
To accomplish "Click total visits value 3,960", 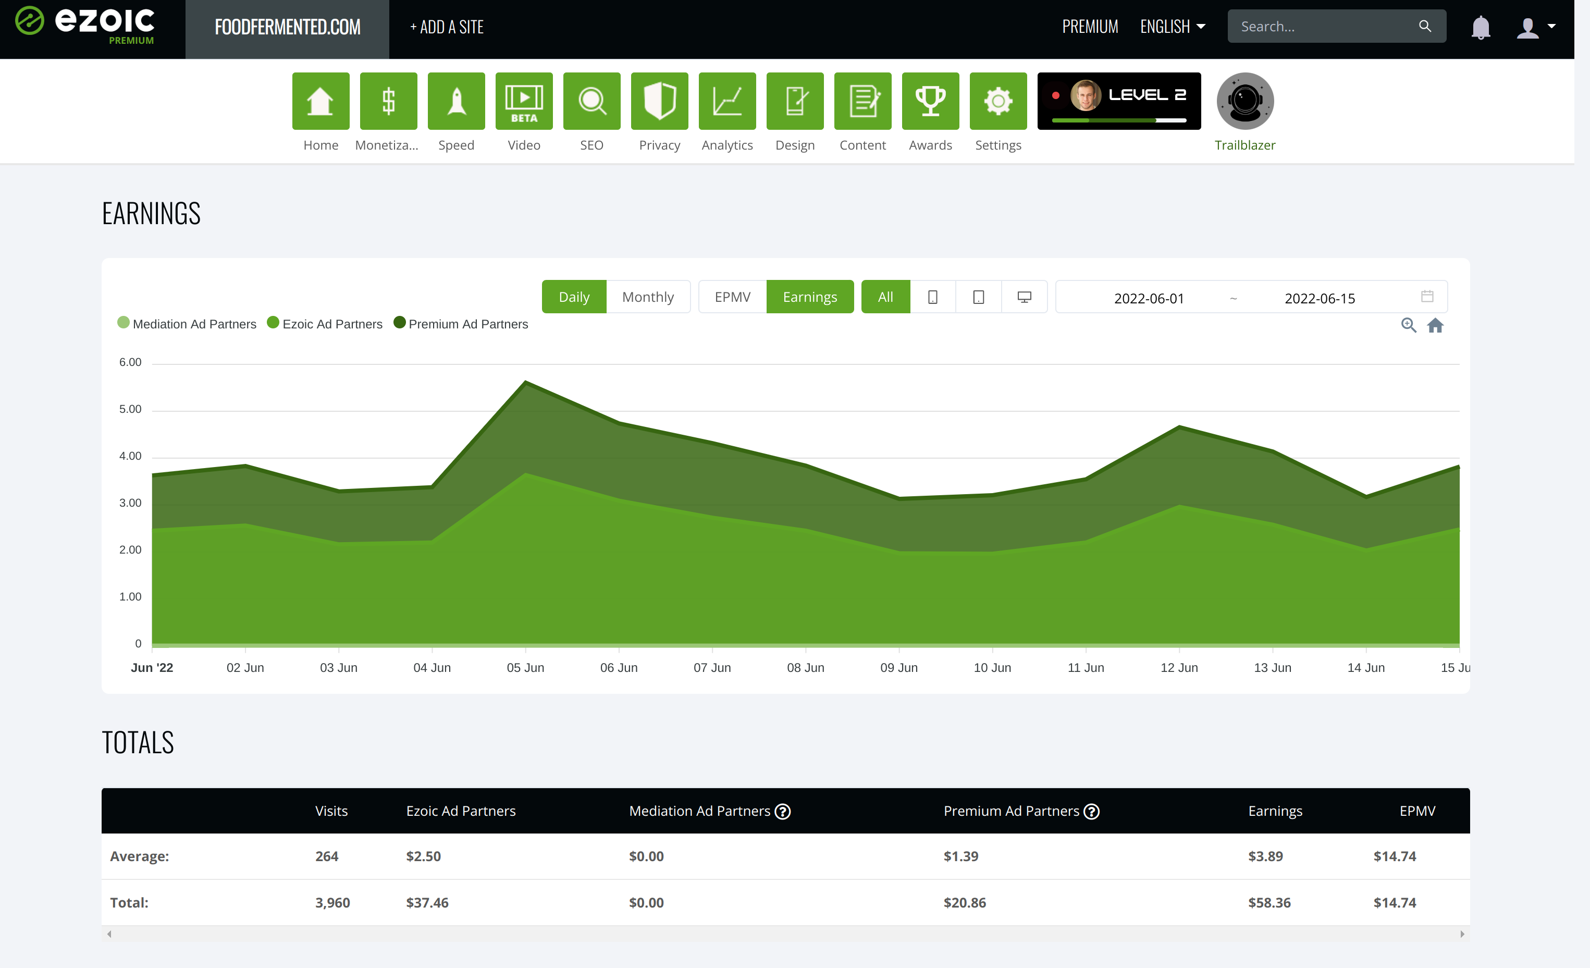I will [332, 902].
